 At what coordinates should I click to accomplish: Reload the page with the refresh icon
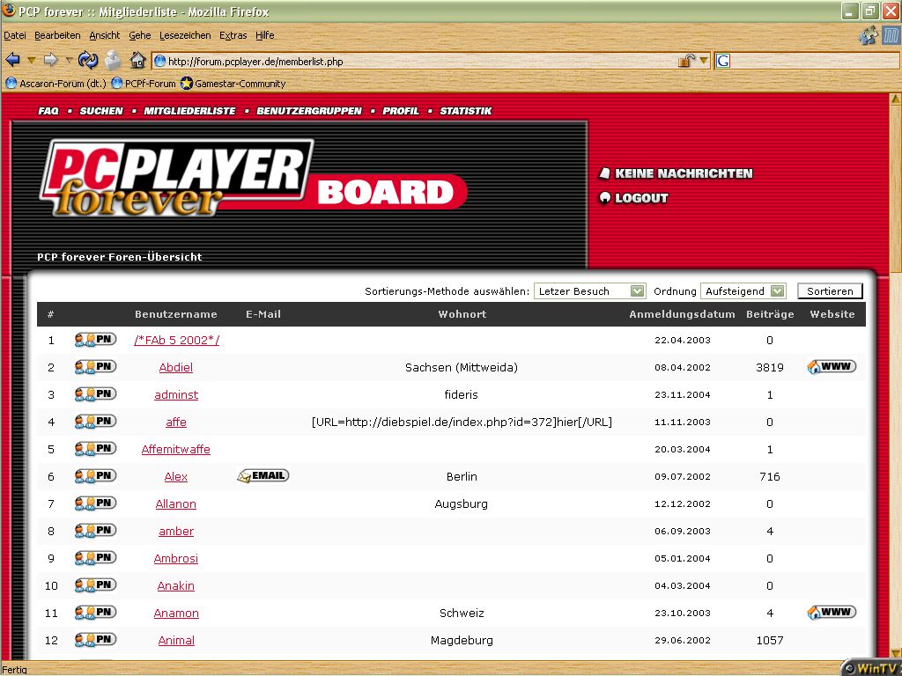pyautogui.click(x=88, y=59)
